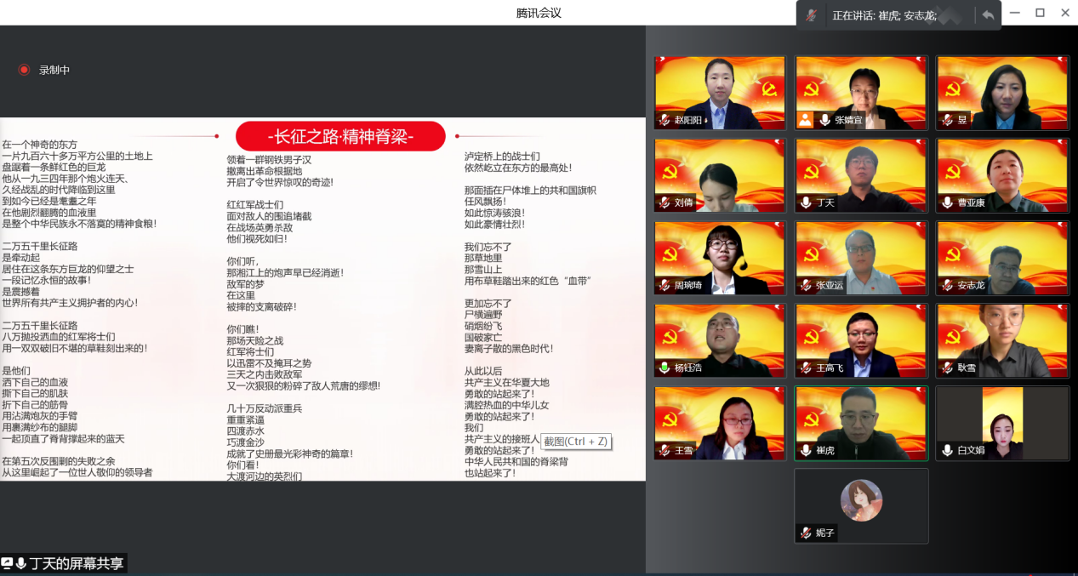1078x576 pixels.
Task: Click the muted mic icon beside 周琬琦
Action: click(x=664, y=285)
